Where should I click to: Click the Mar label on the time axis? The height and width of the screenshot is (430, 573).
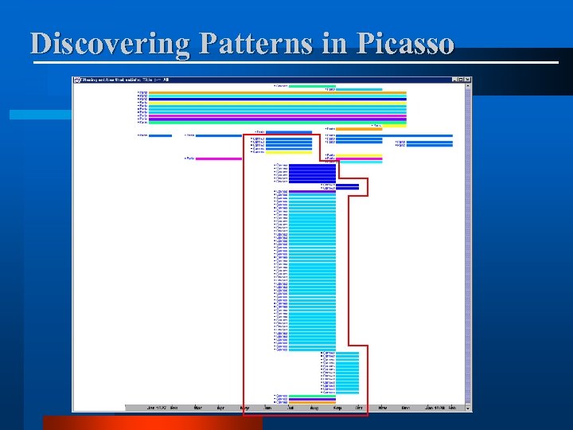[197, 408]
